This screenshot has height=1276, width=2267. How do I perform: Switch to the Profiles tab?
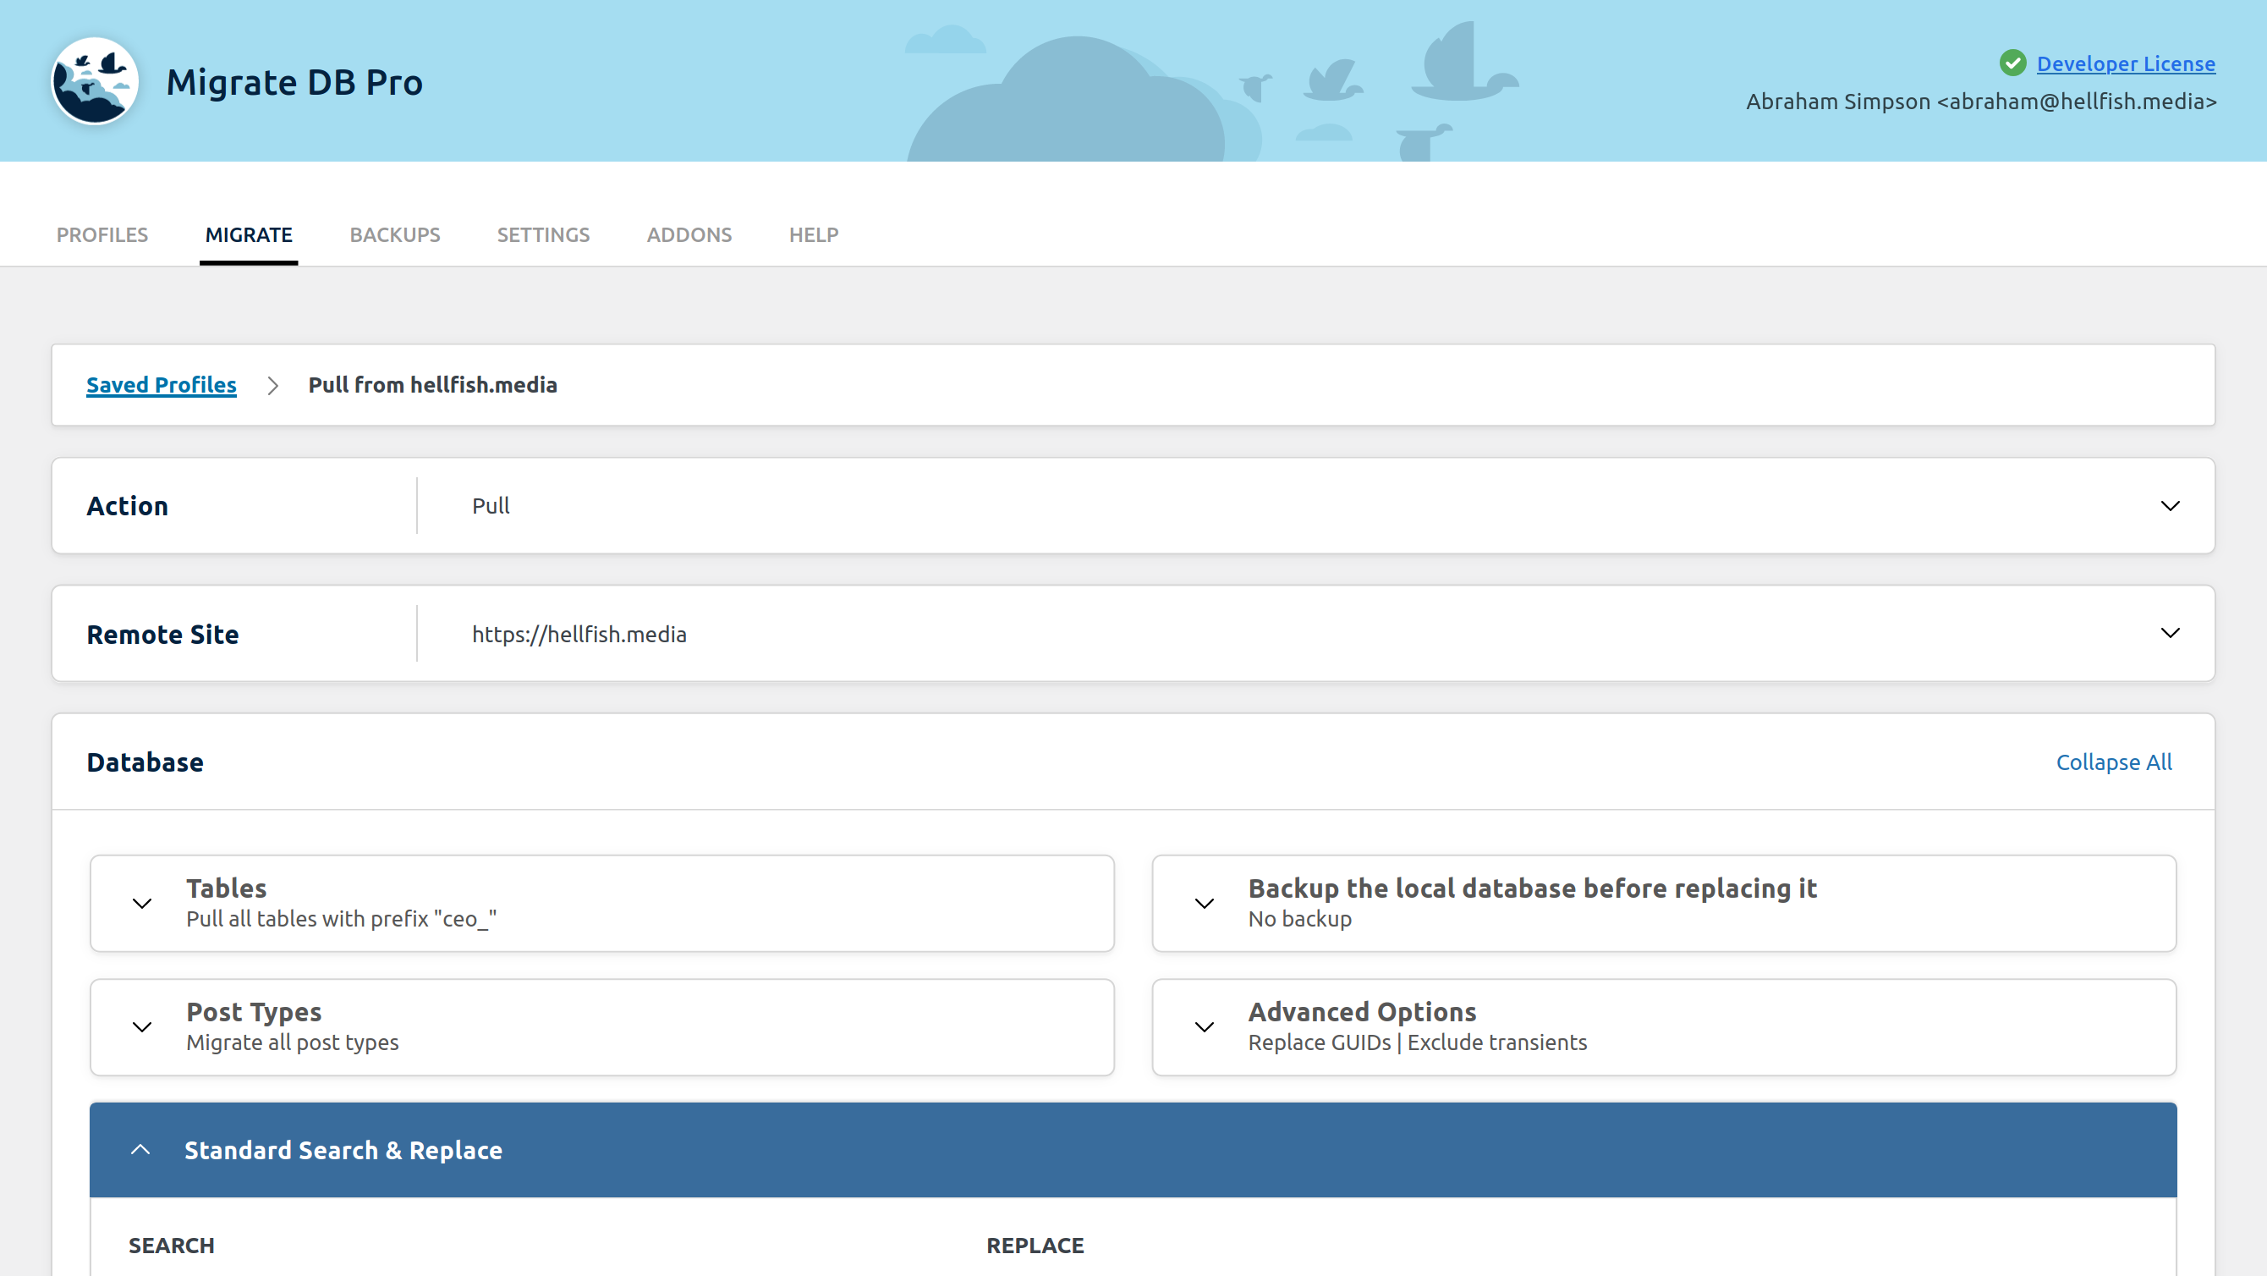coord(102,235)
